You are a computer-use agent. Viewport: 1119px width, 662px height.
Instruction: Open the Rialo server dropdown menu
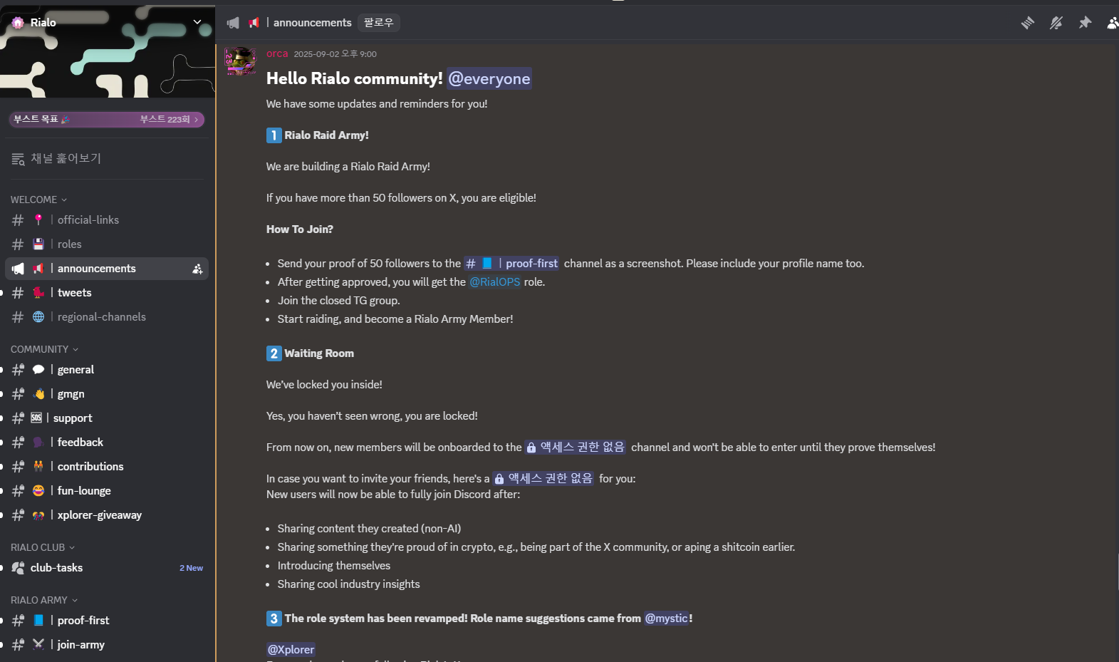[197, 22]
